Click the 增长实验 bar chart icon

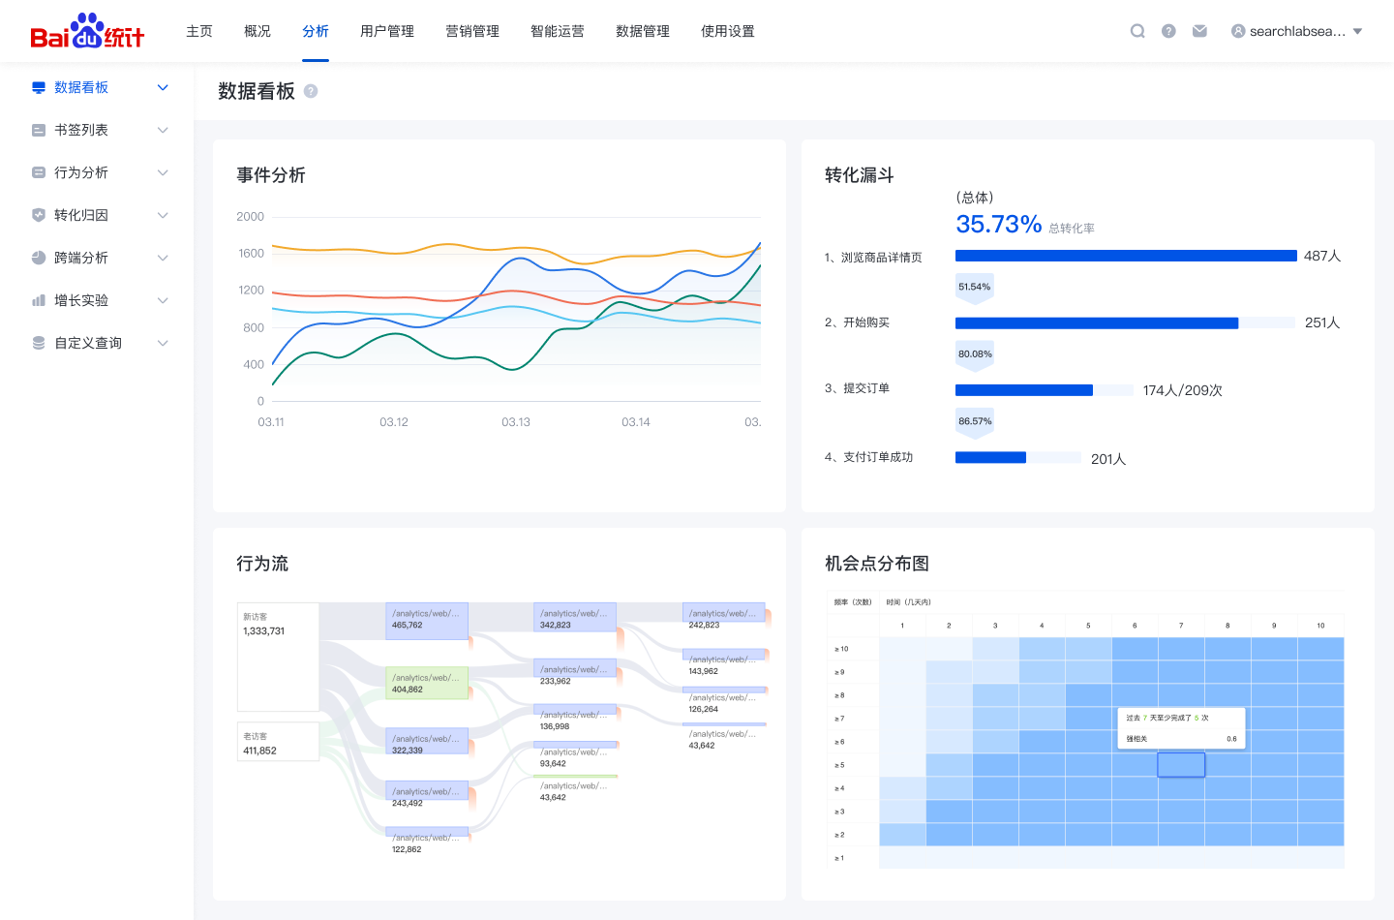[x=39, y=300]
